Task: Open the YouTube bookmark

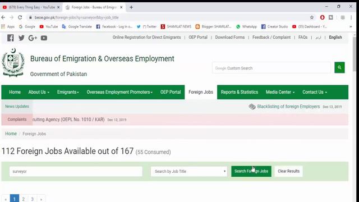Action: [49, 26]
